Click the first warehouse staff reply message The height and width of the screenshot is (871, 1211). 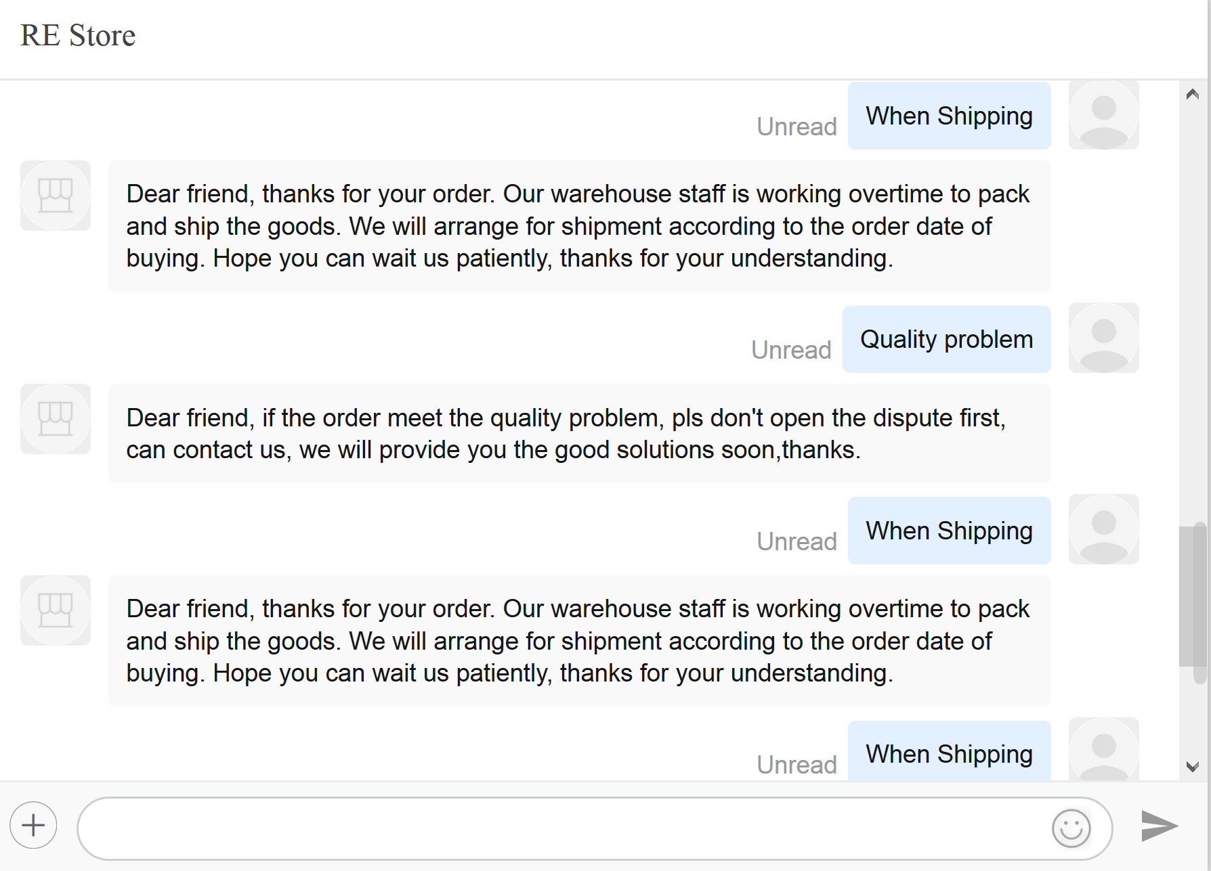tap(579, 226)
